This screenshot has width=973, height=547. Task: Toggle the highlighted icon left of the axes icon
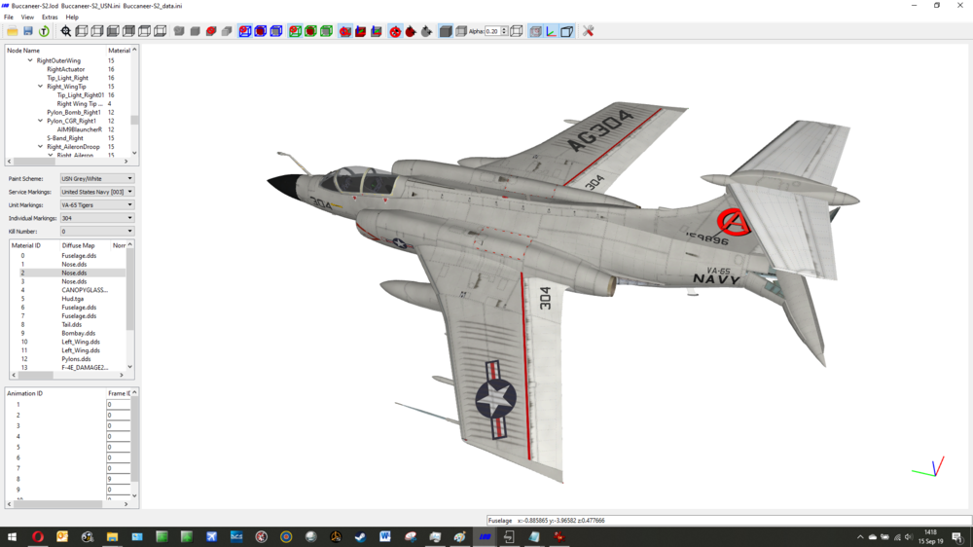535,31
